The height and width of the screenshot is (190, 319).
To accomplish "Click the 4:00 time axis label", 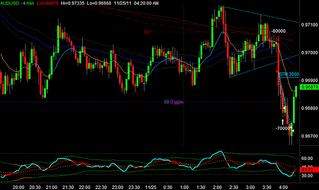I will pos(283,187).
